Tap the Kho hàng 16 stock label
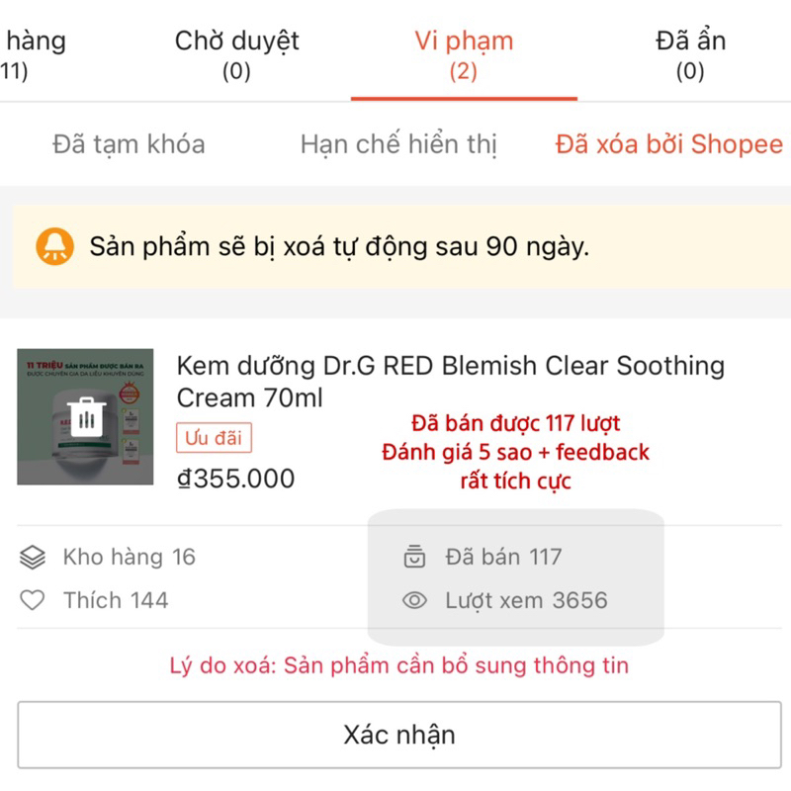Image resolution: width=791 pixels, height=791 pixels. [x=129, y=558]
